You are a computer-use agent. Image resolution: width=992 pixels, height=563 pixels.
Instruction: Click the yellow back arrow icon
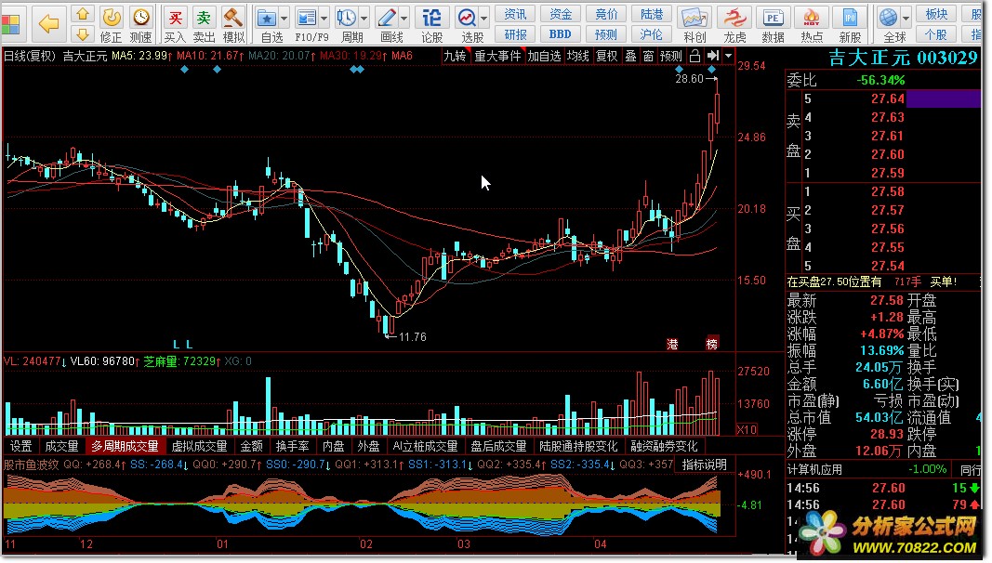click(x=48, y=24)
